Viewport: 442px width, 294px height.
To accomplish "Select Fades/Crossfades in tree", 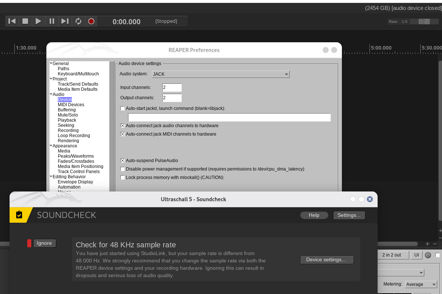I will [76, 161].
